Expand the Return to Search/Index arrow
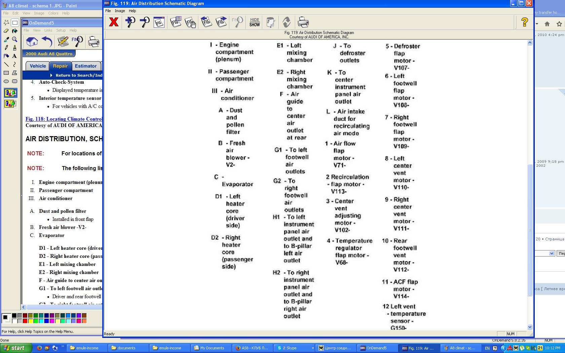Viewport: 565px width, 353px height. tap(51, 75)
